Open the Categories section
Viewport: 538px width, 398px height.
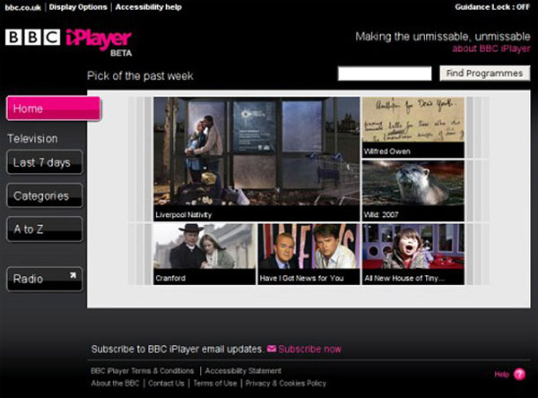click(x=45, y=195)
